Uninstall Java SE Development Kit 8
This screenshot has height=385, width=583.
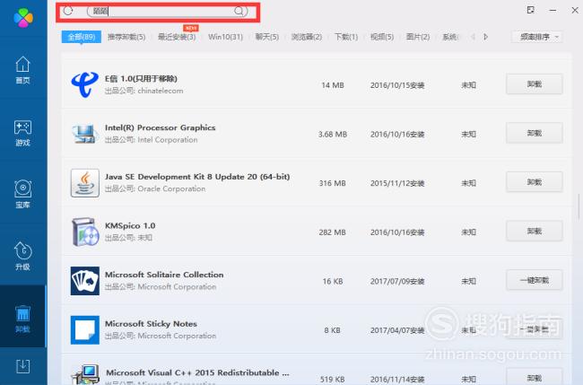pos(535,182)
